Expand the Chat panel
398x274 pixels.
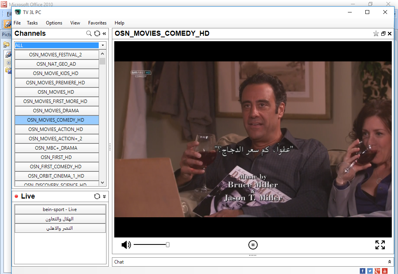[389, 262]
